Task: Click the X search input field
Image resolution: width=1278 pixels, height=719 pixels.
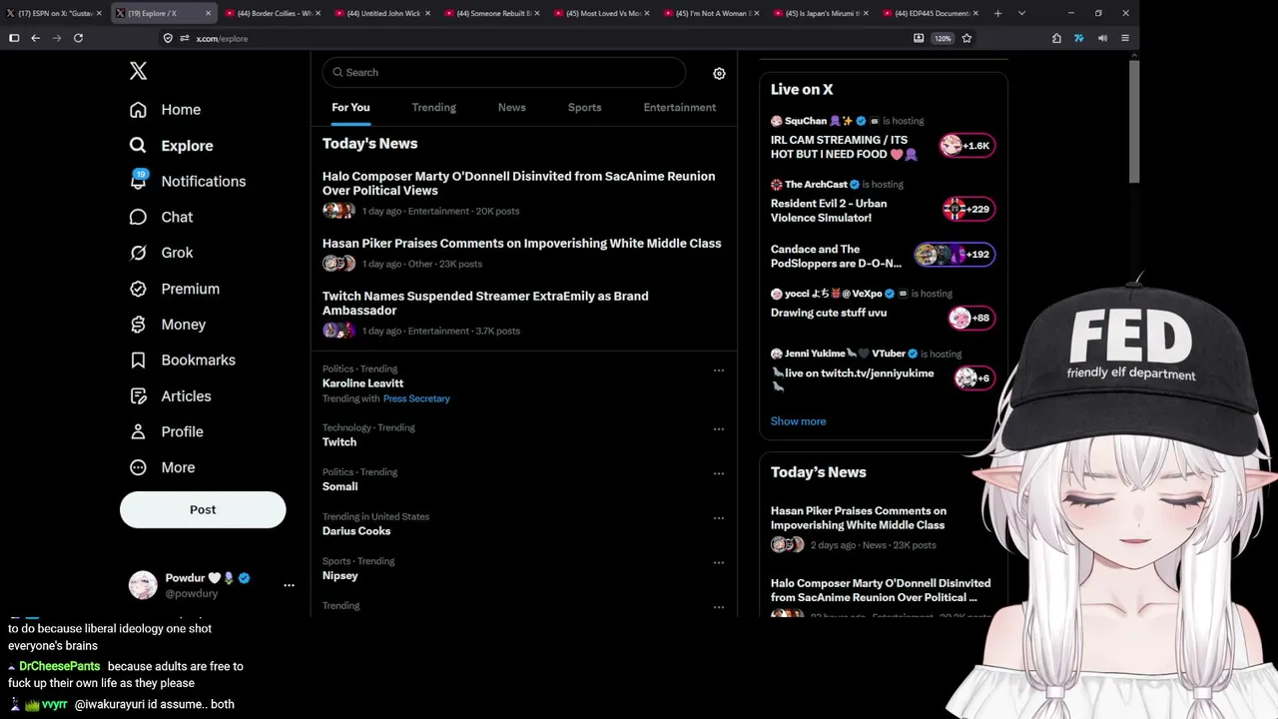Action: point(504,72)
